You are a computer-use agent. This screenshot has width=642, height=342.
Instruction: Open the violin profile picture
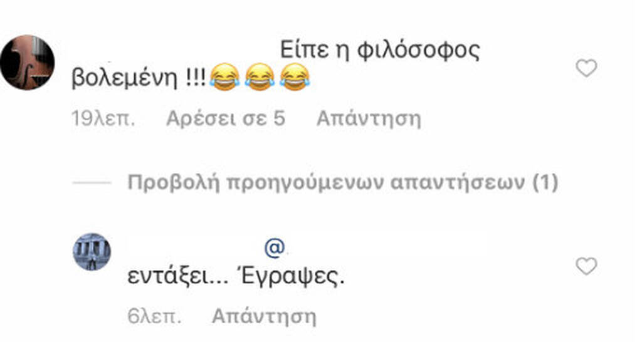coord(28,62)
